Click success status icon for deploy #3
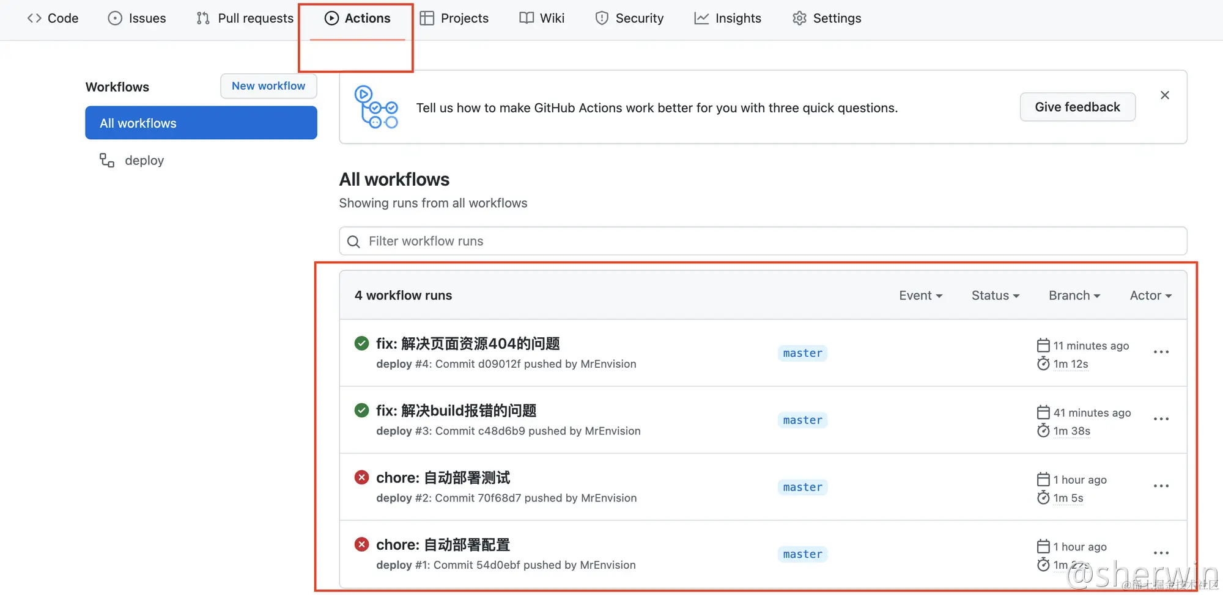The image size is (1223, 595). 362,411
